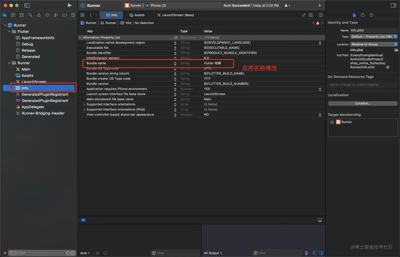
Task: Open Type dropdown Default Property List XML
Action: [374, 36]
